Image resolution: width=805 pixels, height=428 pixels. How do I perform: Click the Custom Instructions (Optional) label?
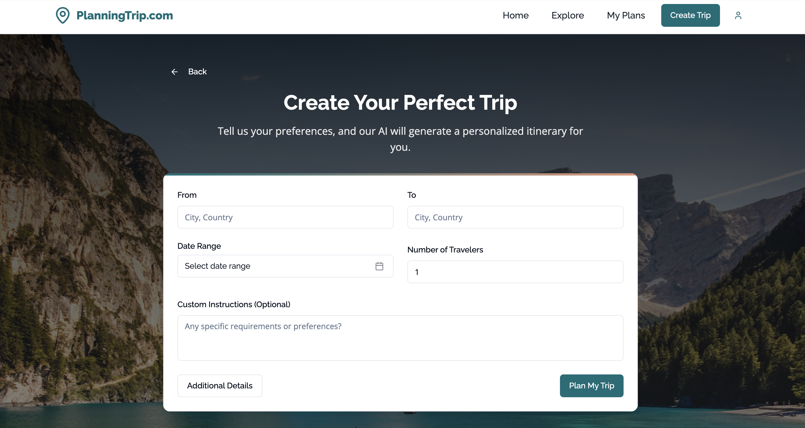point(233,304)
